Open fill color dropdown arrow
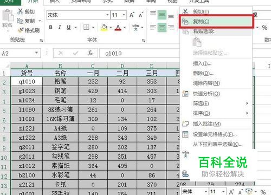 click(x=111, y=28)
